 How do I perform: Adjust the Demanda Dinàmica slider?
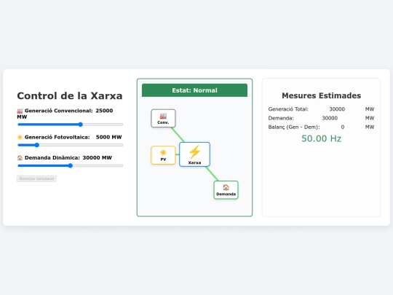tap(70, 165)
